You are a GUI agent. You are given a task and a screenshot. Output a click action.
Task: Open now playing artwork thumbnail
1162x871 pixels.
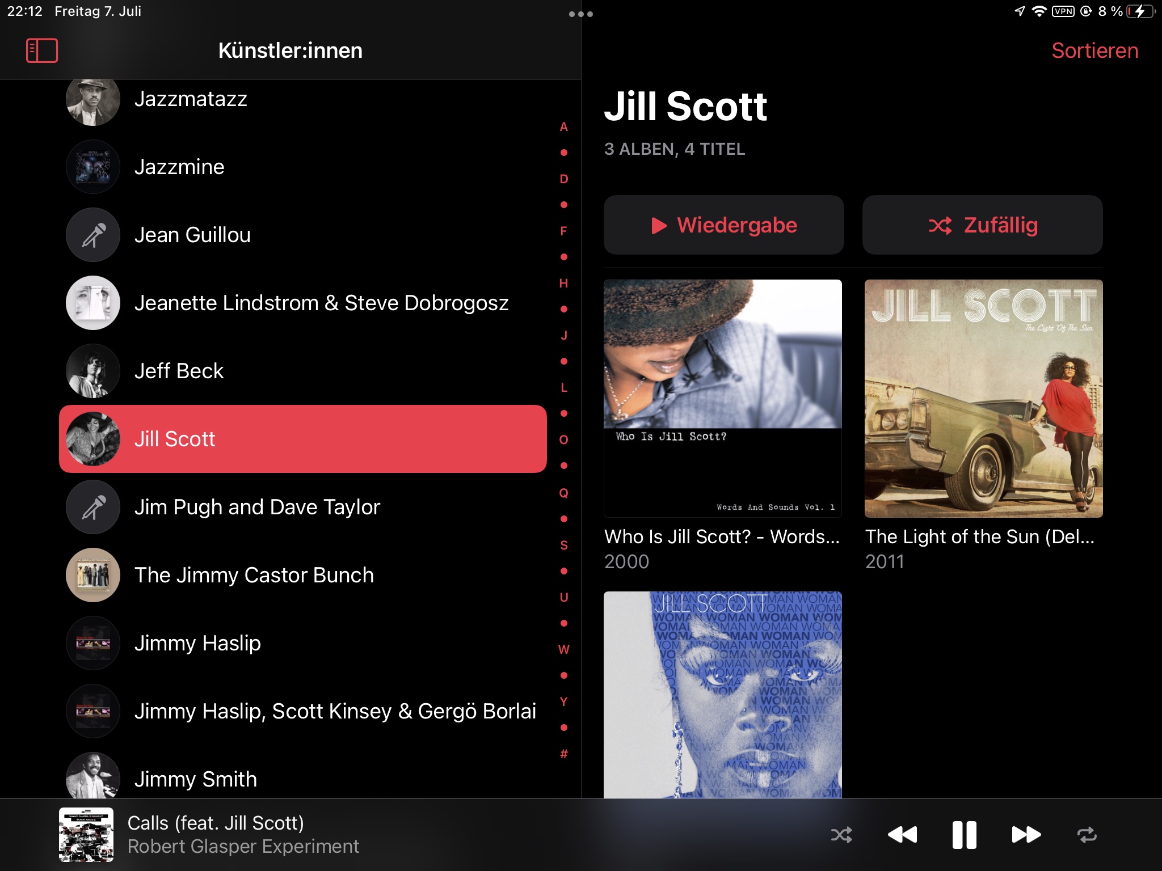point(86,835)
